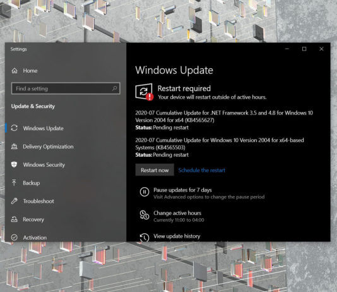Image resolution: width=337 pixels, height=292 pixels.
Task: Maximize the Settings window
Action: (304, 49)
